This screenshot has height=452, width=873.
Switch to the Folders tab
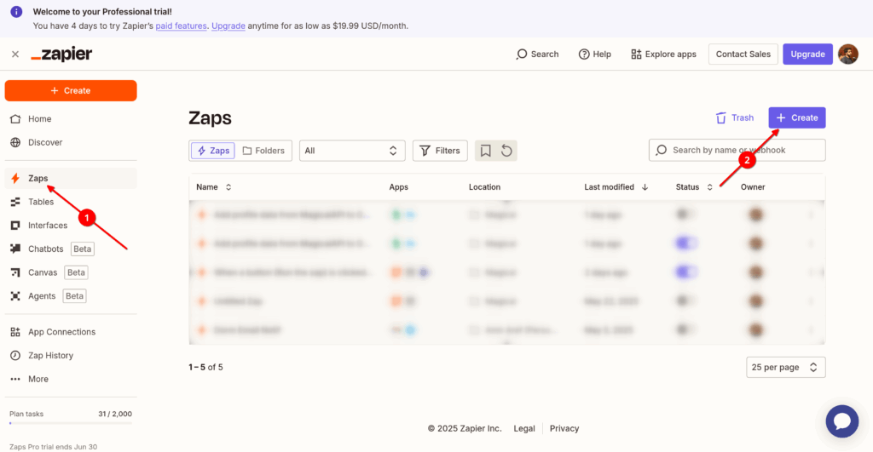[263, 151]
